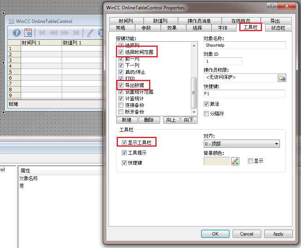Select 层 row in the 属性 panel
This screenshot has width=301, height=248.
21,186
